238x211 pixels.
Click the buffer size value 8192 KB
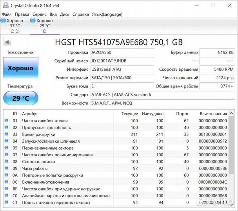coord(217,52)
